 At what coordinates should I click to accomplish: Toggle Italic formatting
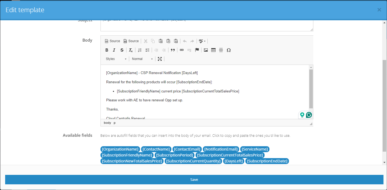[x=114, y=50]
